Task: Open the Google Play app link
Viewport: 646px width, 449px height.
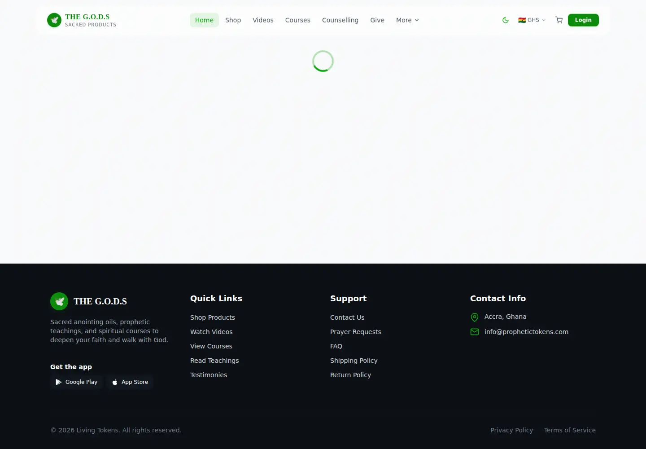Action: [x=76, y=382]
